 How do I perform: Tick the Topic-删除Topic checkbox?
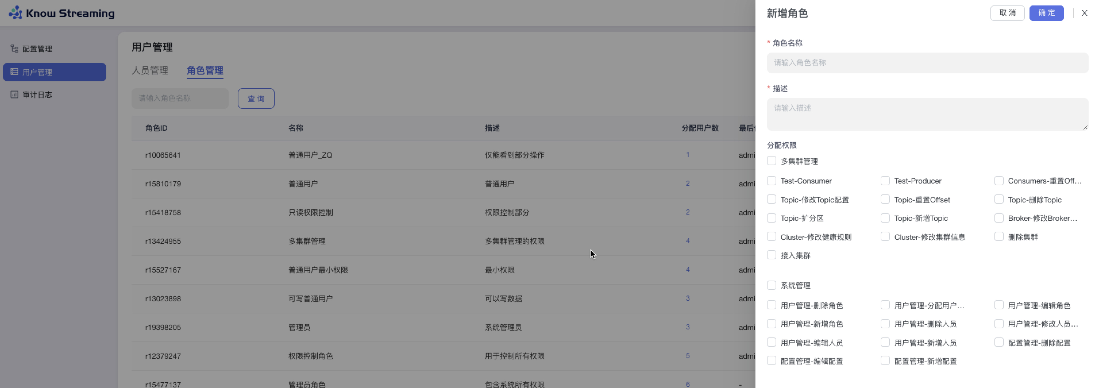999,199
